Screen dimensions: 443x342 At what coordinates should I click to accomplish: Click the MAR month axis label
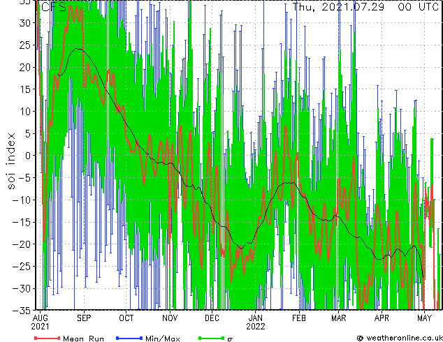(338, 318)
